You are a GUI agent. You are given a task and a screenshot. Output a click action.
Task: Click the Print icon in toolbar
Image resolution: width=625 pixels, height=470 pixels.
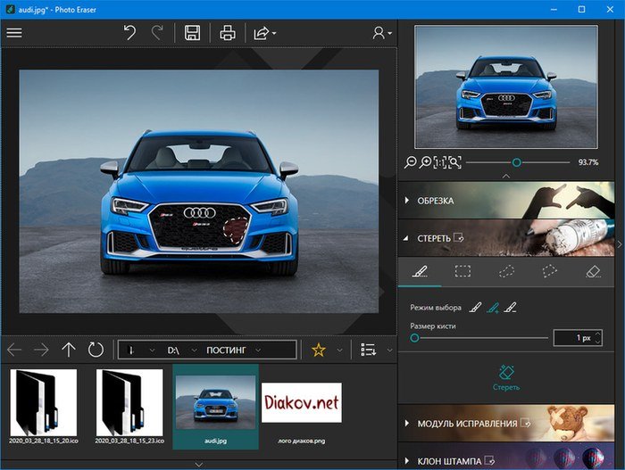tap(228, 33)
